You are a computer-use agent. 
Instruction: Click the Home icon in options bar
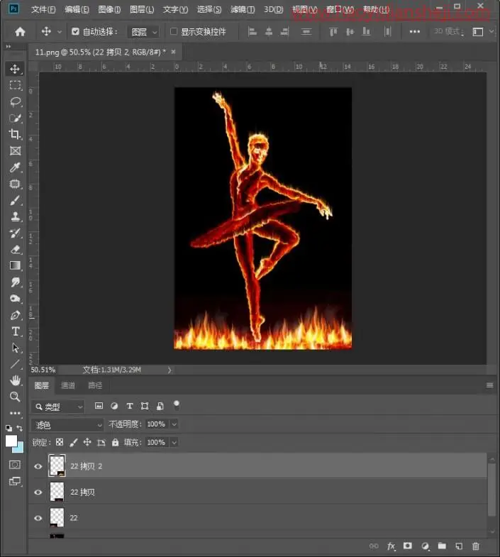(21, 32)
